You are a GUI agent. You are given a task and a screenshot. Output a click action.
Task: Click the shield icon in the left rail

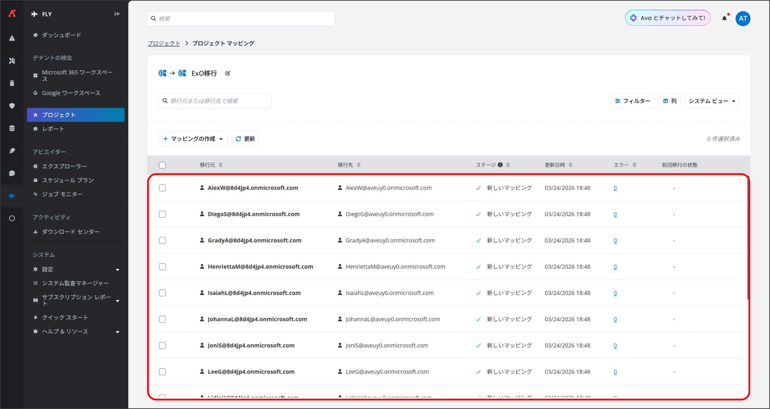pyautogui.click(x=12, y=106)
